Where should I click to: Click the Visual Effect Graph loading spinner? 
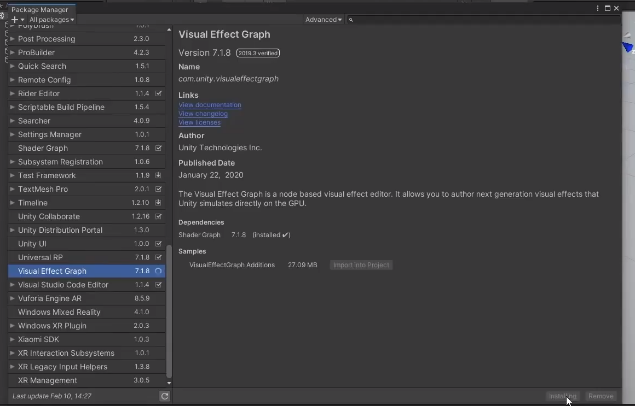tap(158, 271)
